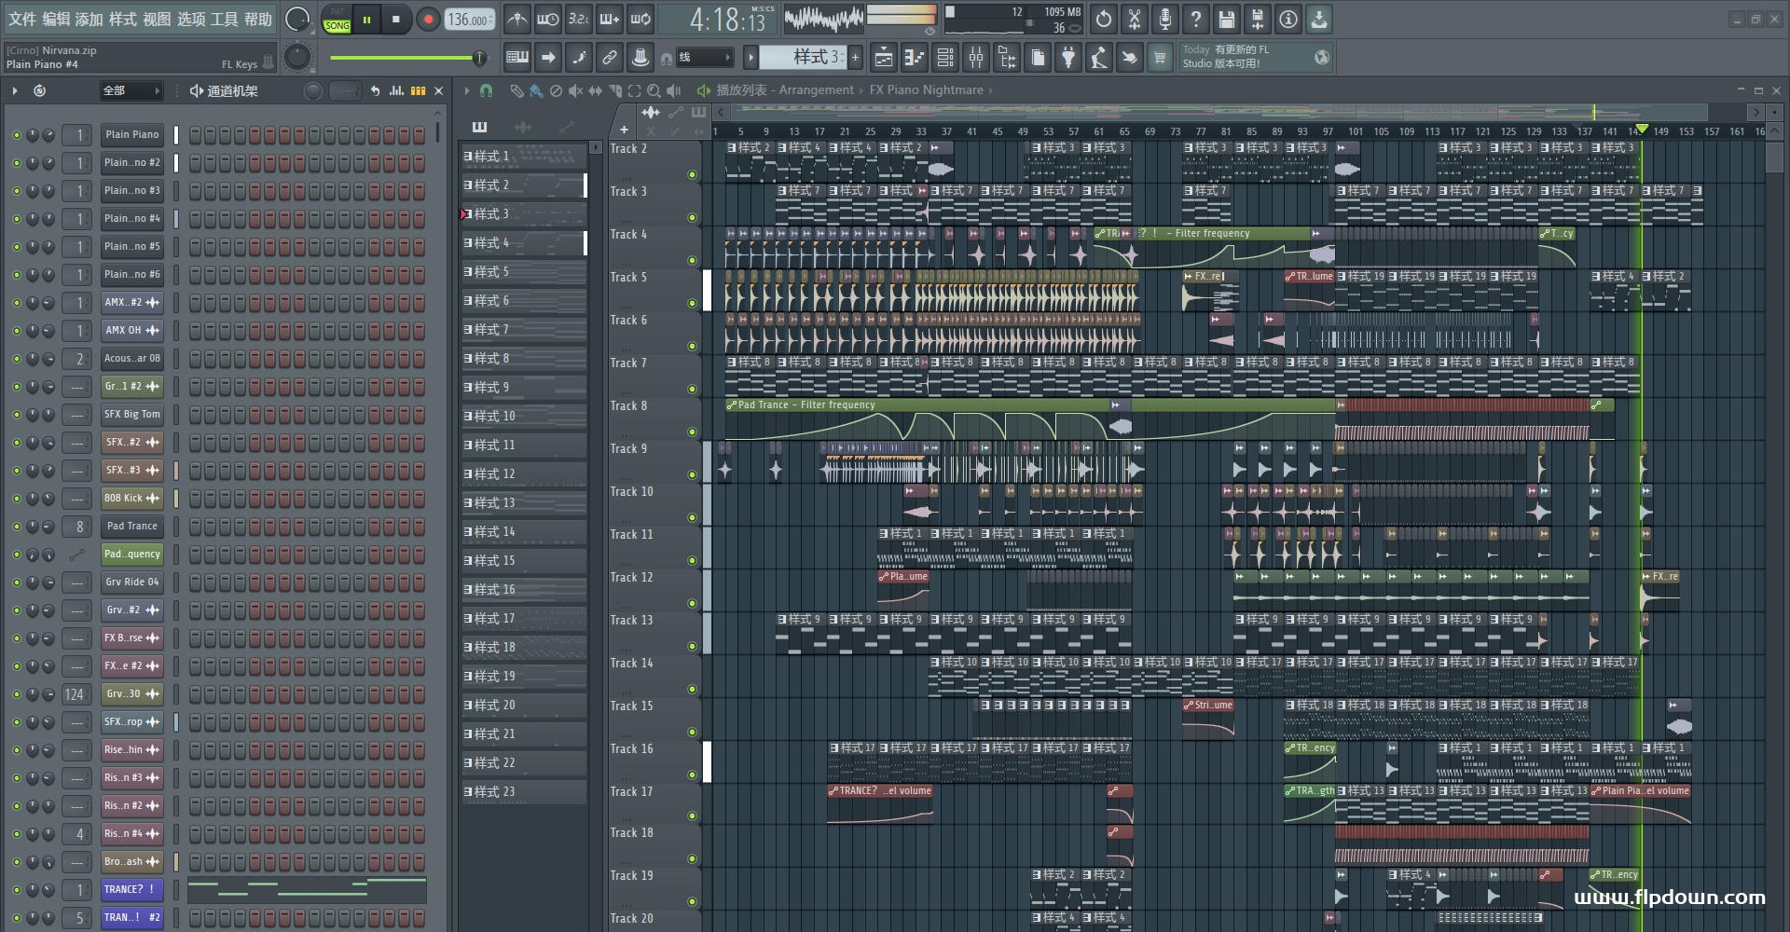1790x932 pixels.
Task: Open the 工具 menu
Action: (x=224, y=19)
